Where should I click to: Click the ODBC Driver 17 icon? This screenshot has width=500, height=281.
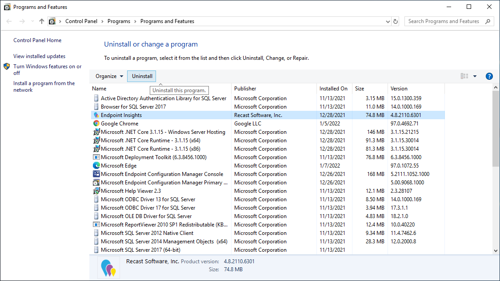pyautogui.click(x=96, y=207)
